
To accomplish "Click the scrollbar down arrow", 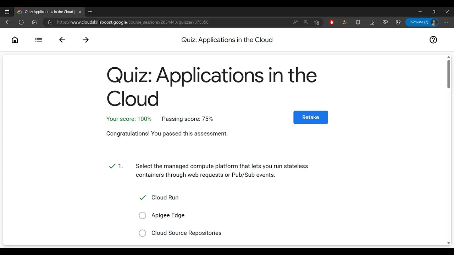I will [449, 243].
